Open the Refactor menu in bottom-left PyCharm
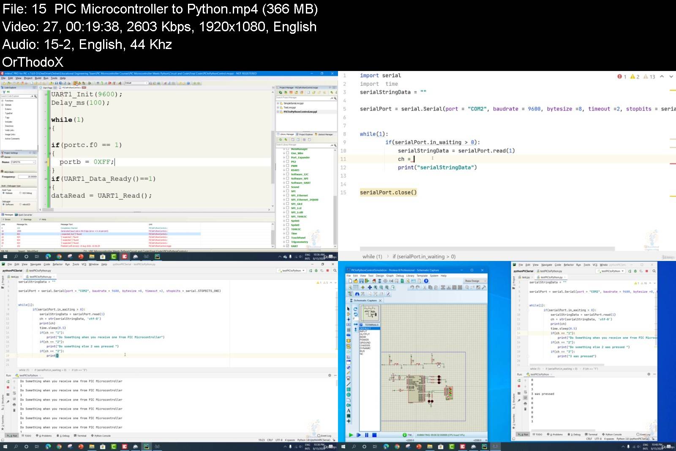 (x=57, y=264)
